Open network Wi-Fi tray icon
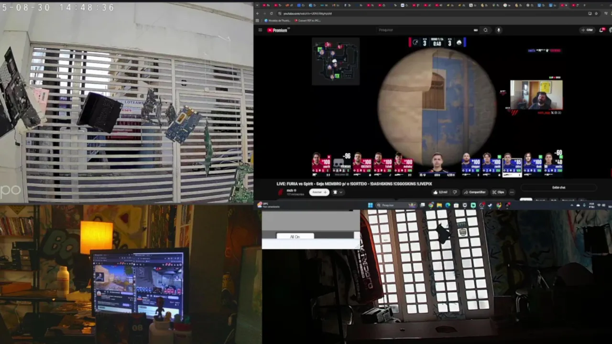This screenshot has height=344, width=612. [x=600, y=205]
